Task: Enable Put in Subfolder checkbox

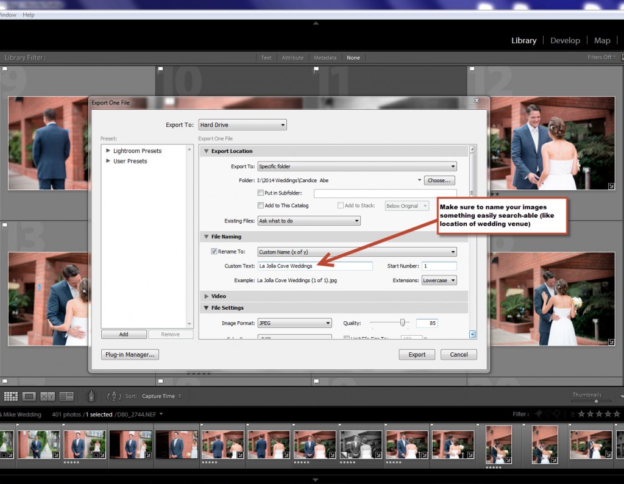Action: 261,193
